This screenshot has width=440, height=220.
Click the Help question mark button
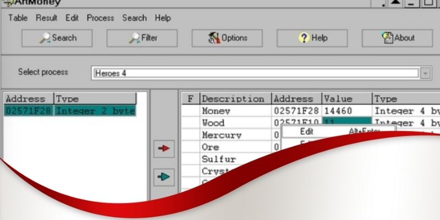point(312,38)
